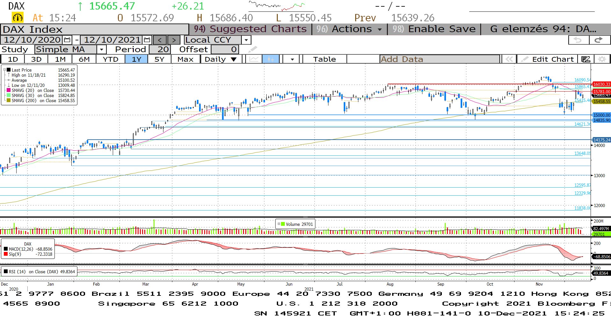The height and width of the screenshot is (326, 611).
Task: Click the Edit Chart button
Action: point(547,59)
